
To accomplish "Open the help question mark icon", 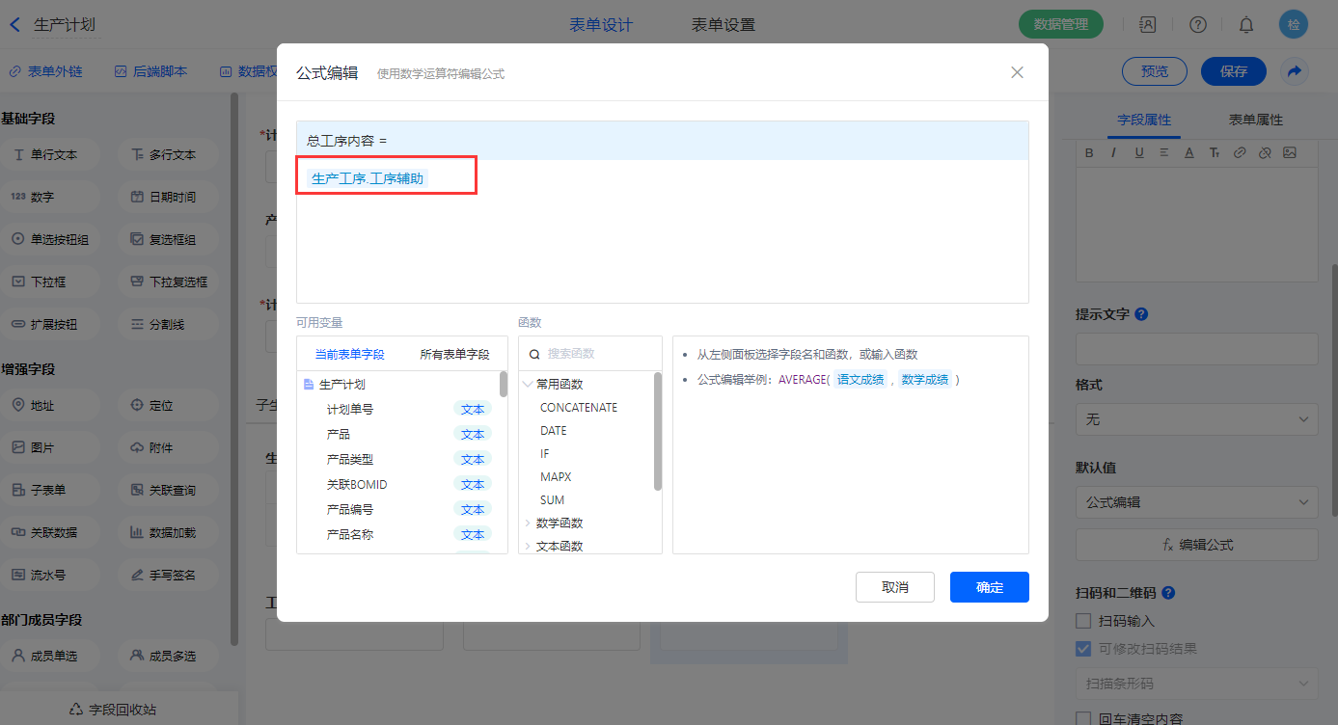I will (x=1197, y=25).
